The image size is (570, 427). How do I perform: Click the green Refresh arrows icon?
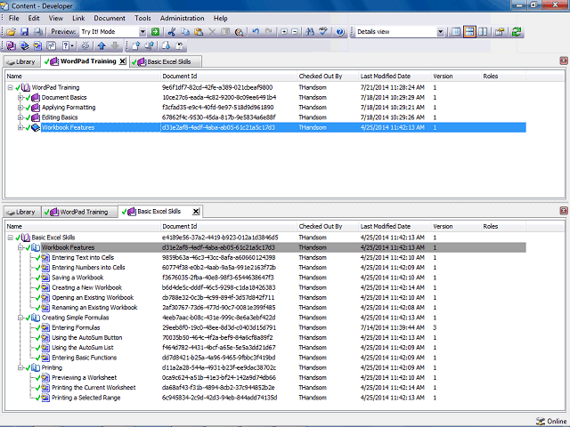[x=517, y=32]
